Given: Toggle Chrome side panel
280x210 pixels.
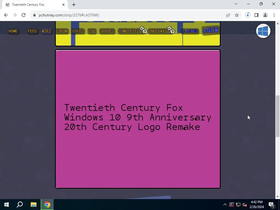Looking at the screenshot, I should point(256,15).
